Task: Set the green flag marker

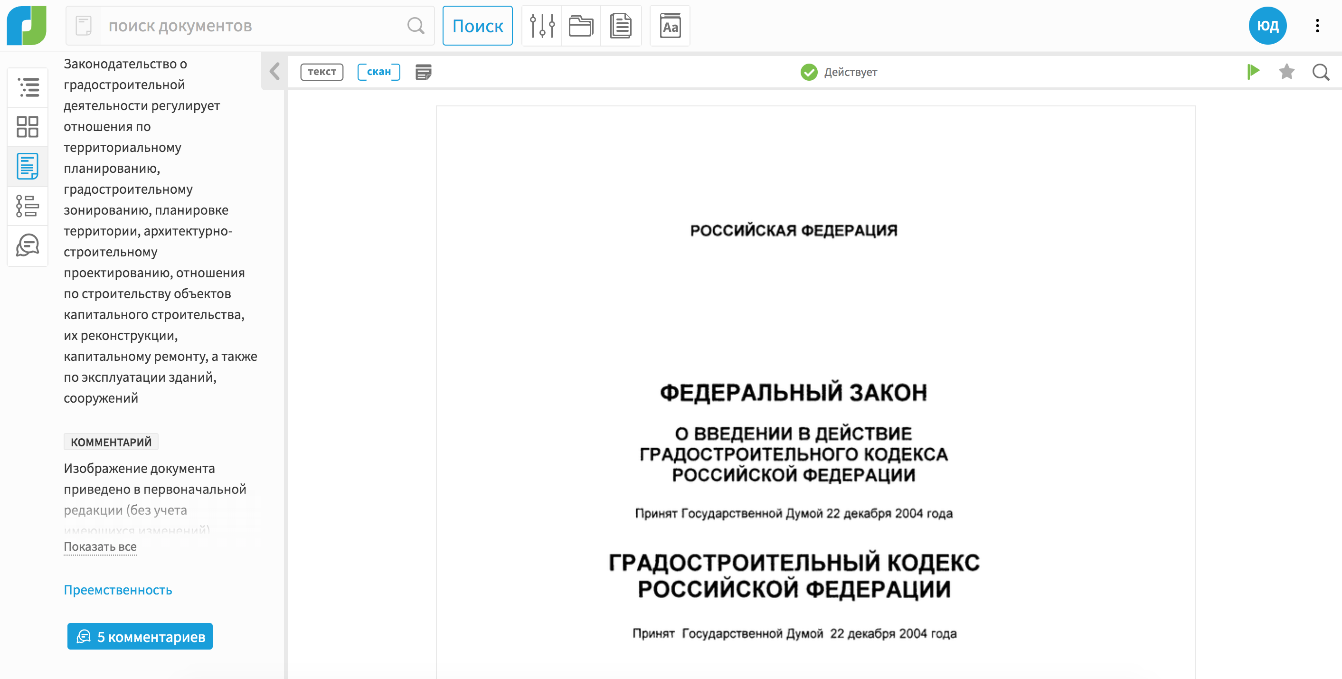Action: click(x=1254, y=72)
